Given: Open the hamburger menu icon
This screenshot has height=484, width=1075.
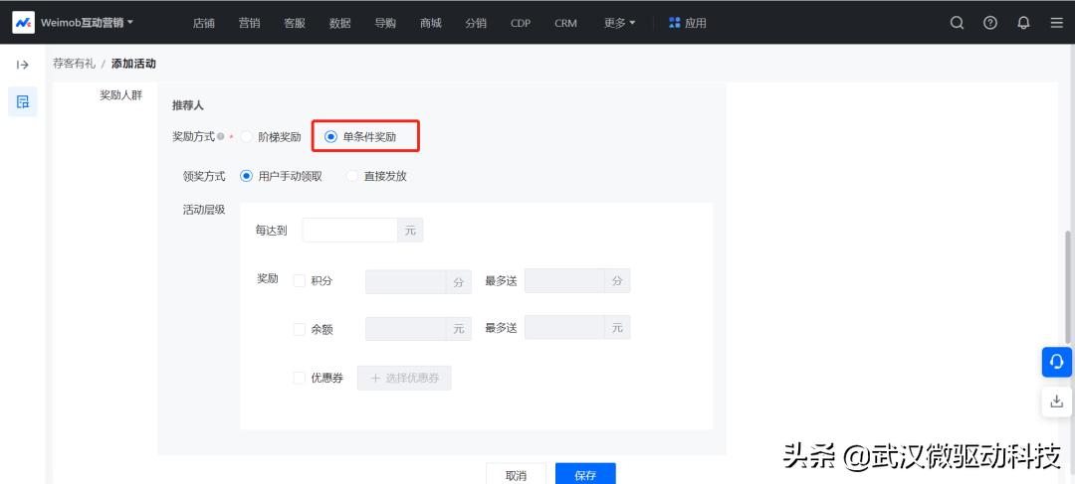Looking at the screenshot, I should pyautogui.click(x=1056, y=23).
